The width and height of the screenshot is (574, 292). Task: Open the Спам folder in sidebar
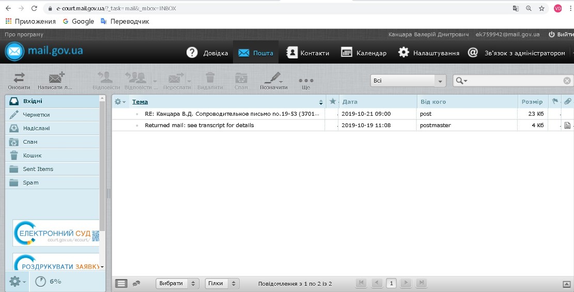point(52,142)
